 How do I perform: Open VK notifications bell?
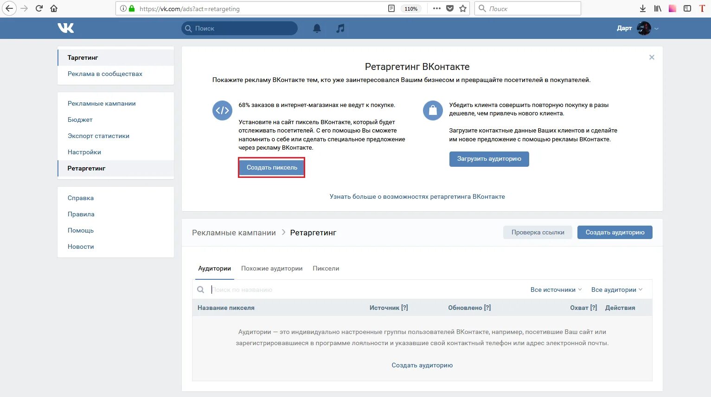tap(317, 28)
